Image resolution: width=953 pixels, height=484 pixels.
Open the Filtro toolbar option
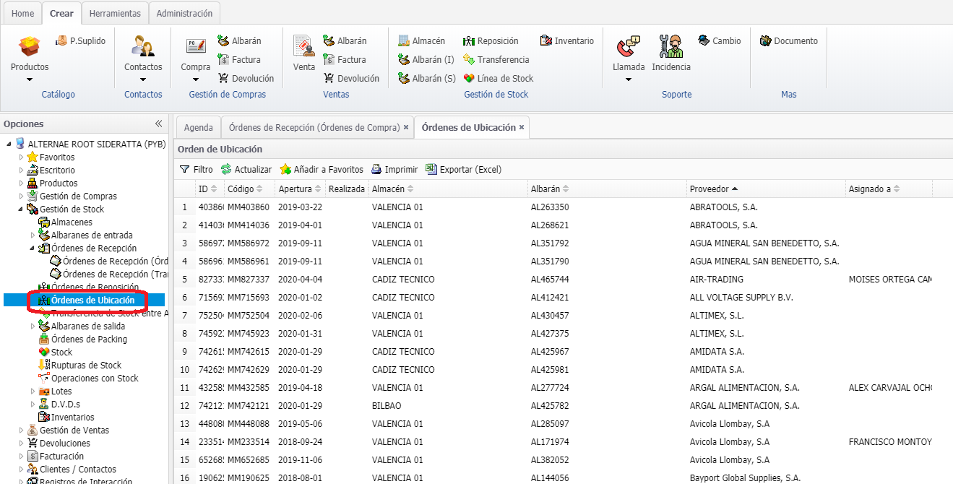(197, 170)
